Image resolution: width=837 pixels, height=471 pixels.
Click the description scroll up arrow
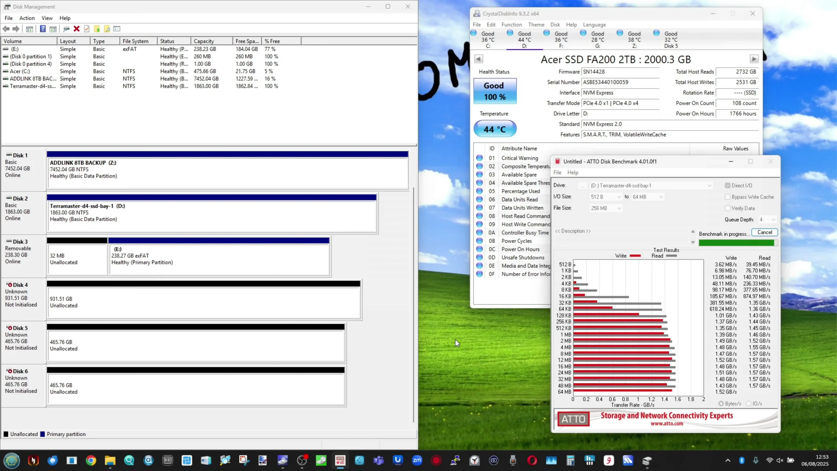(693, 232)
